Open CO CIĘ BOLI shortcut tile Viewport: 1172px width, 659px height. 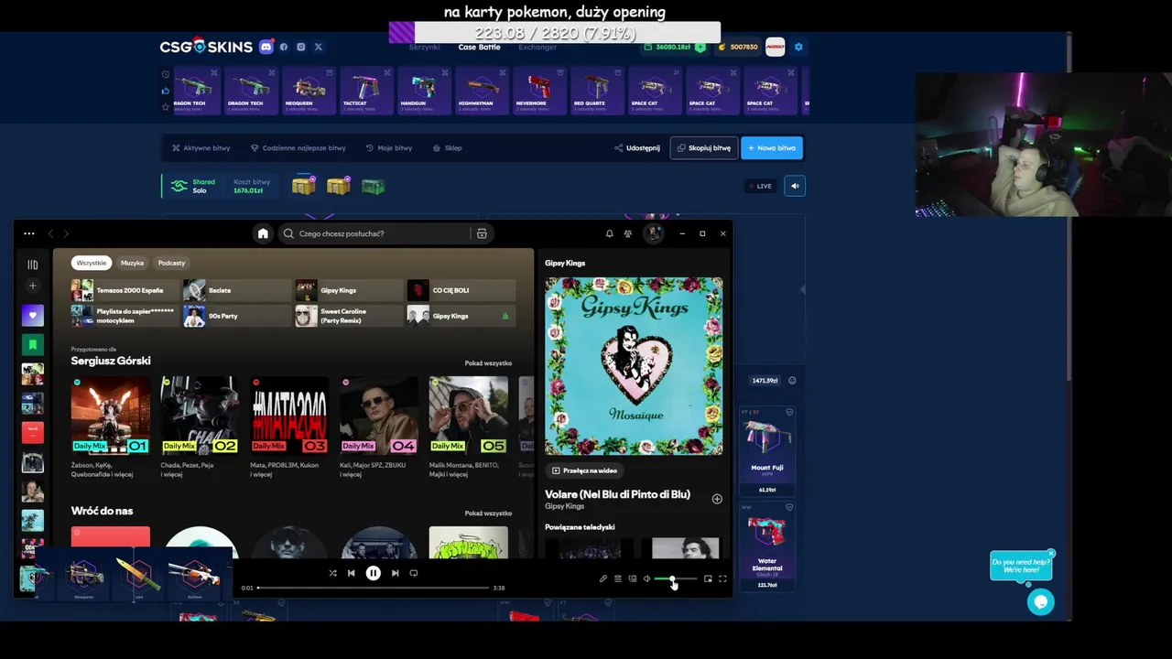[461, 290]
